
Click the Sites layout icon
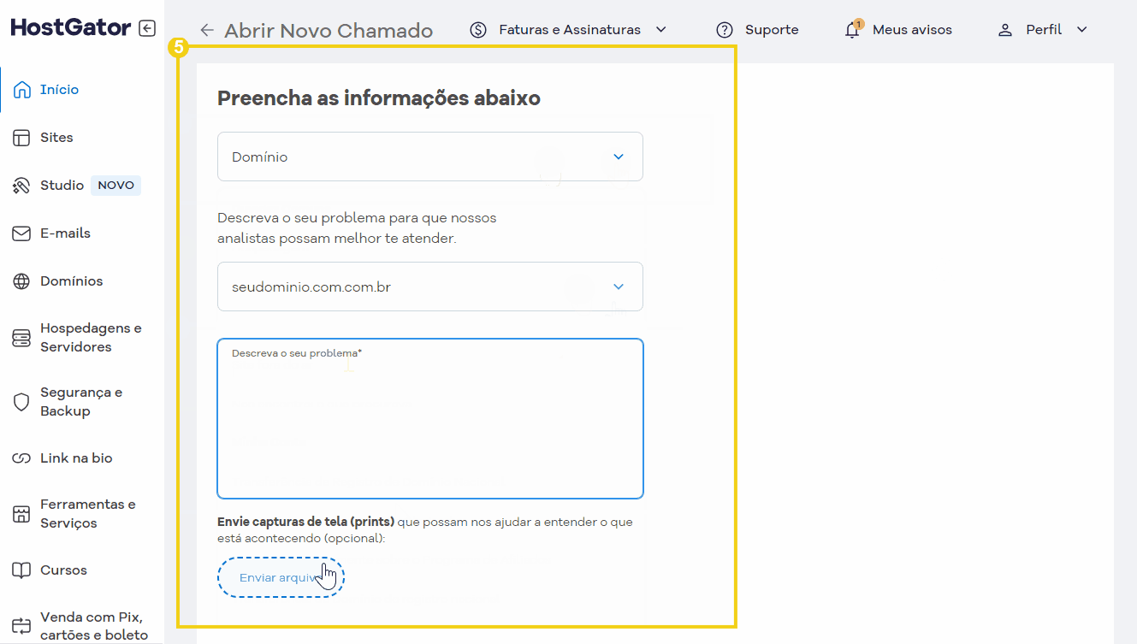point(21,138)
